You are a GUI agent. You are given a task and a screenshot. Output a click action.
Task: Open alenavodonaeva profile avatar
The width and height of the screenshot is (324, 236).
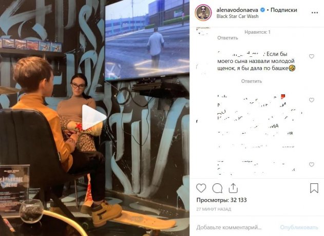pyautogui.click(x=203, y=13)
